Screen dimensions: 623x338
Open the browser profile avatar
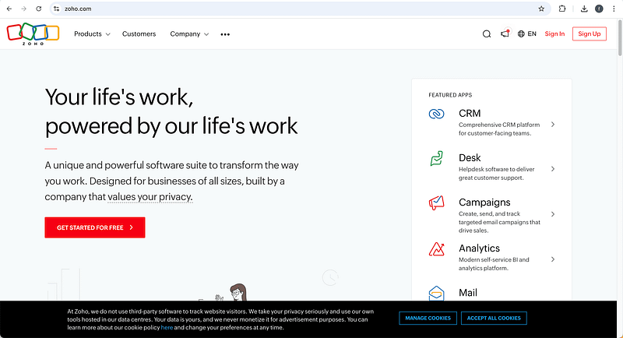click(x=599, y=9)
